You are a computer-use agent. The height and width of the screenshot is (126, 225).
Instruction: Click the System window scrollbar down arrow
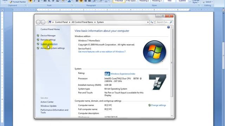coord(172,116)
